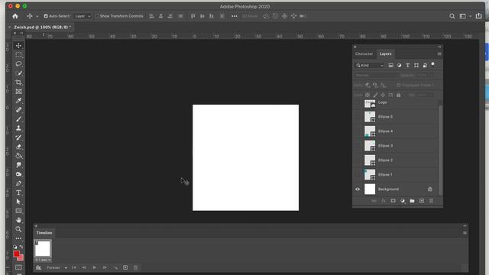Select the Frame tool
489x275 pixels.
click(x=18, y=92)
